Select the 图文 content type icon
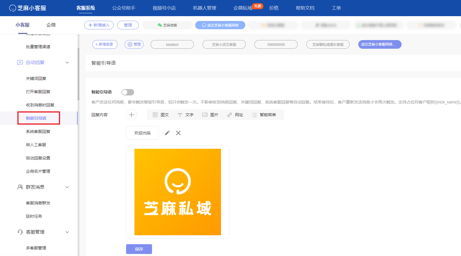 point(155,115)
